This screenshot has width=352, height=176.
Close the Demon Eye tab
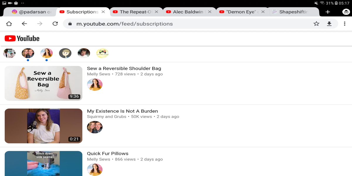pyautogui.click(x=263, y=12)
